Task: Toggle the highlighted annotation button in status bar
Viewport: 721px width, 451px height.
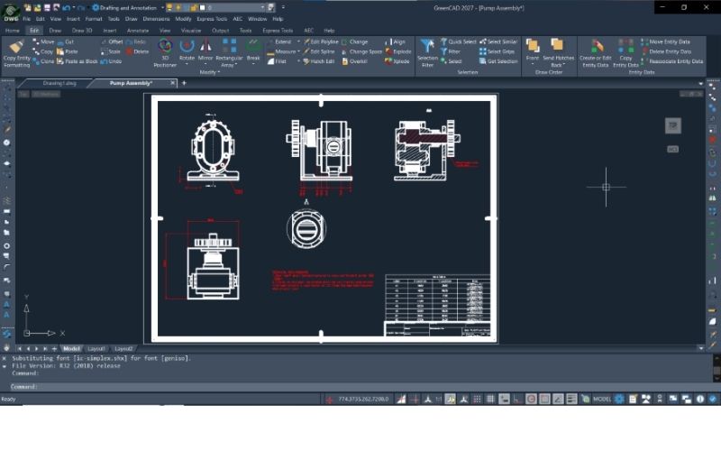Action: 450,399
